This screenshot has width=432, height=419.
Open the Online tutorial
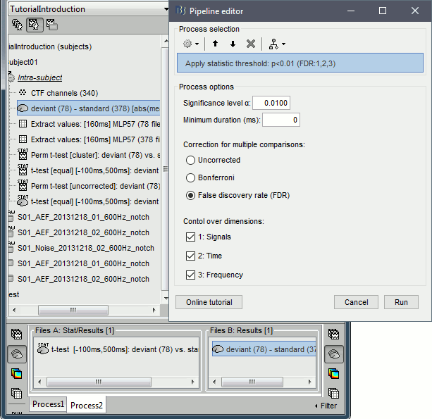pyautogui.click(x=209, y=302)
